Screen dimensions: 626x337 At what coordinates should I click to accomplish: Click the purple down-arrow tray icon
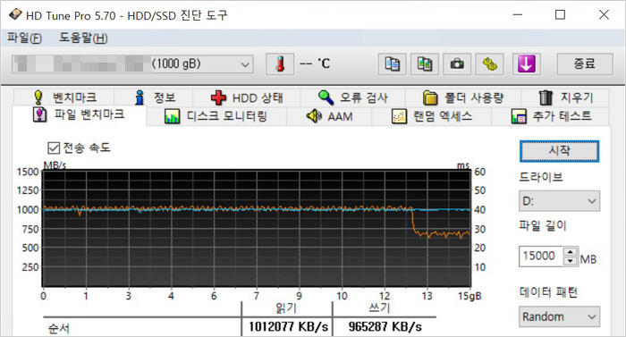tap(527, 63)
